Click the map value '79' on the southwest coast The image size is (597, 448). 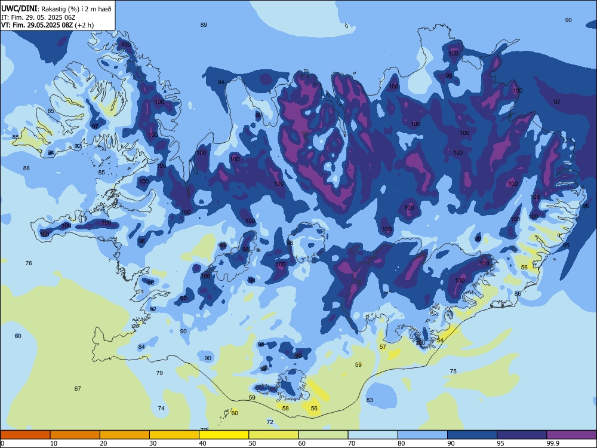point(159,373)
